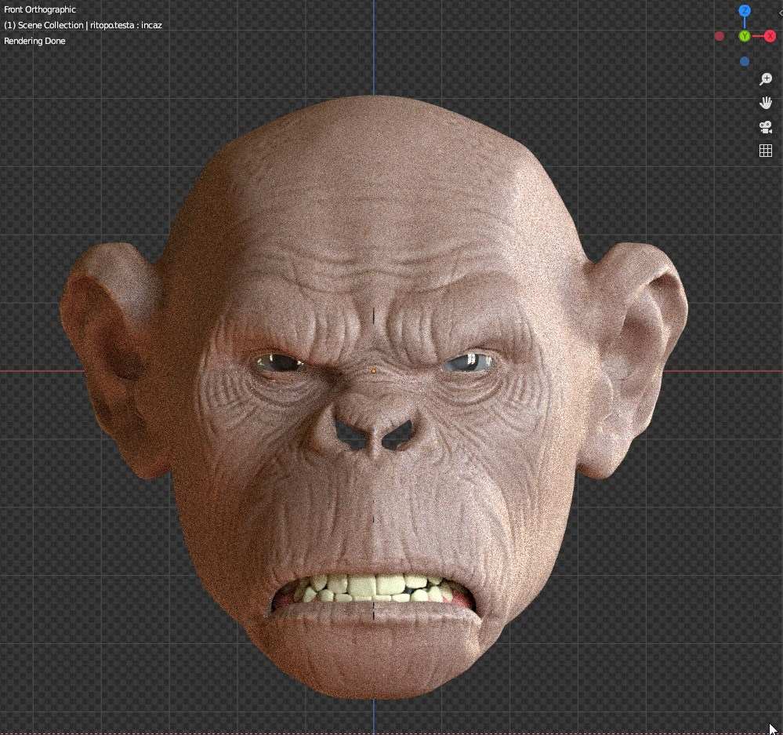This screenshot has width=783, height=735.
Task: Toggle camera view using the camera icon
Action: coord(766,127)
